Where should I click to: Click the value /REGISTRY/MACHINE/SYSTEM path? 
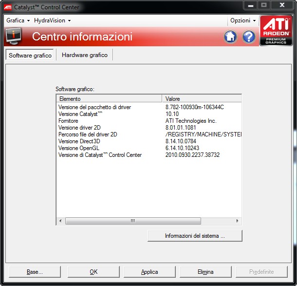coord(204,134)
